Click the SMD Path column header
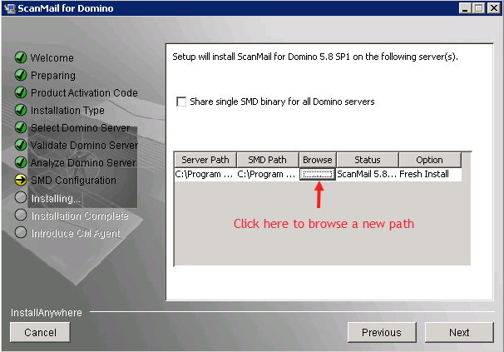The image size is (504, 352). click(267, 160)
